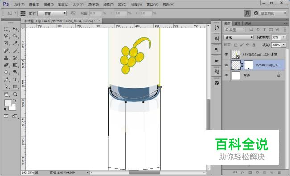Image resolution: width=290 pixels, height=176 pixels.
Task: Select the Move tool
Action: 15,29
